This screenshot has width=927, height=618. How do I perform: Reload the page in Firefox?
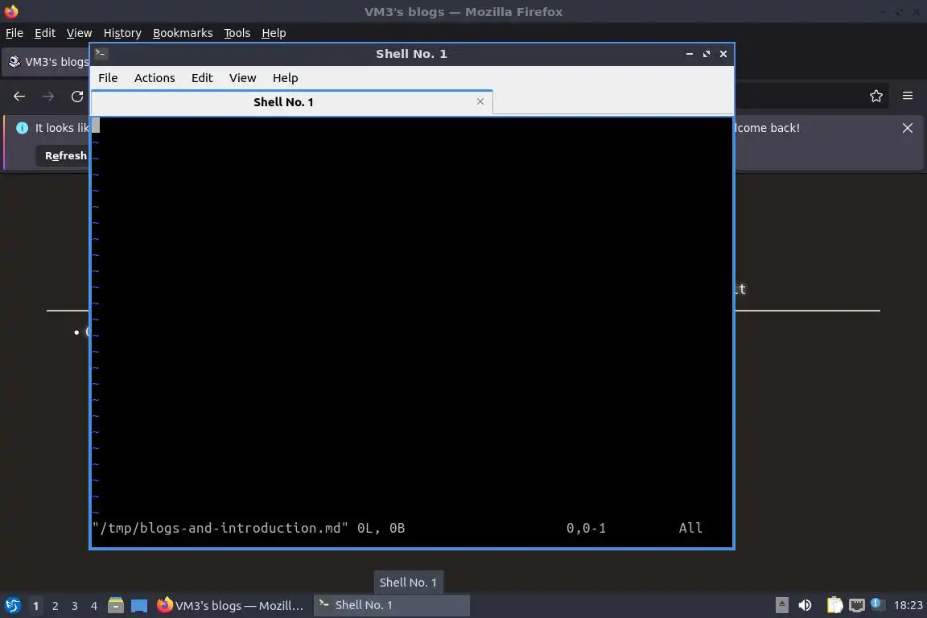tap(77, 97)
